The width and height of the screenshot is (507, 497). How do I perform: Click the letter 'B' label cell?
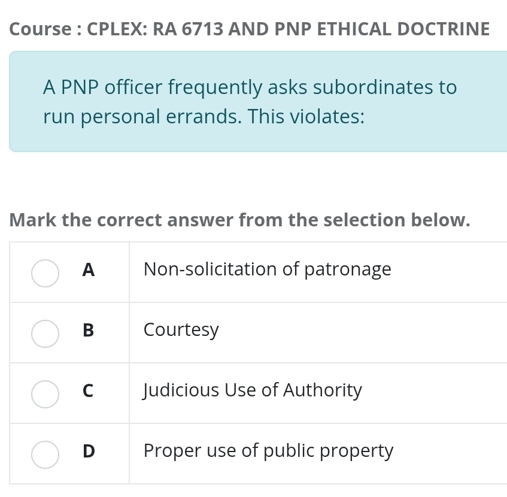tap(88, 331)
